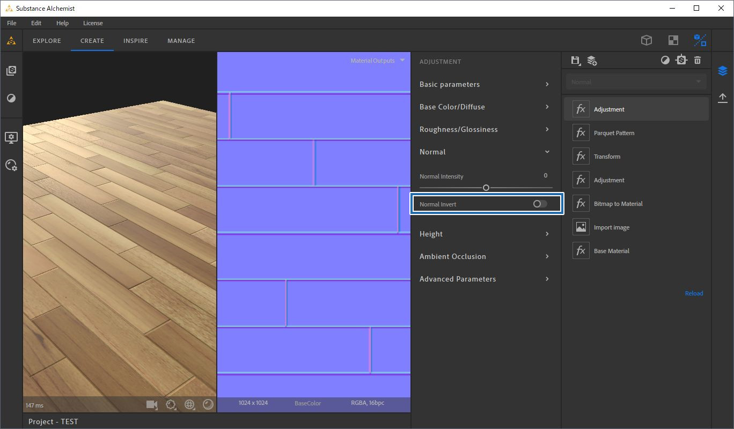Expand the Roughness/Glossiness section
The image size is (734, 429).
click(x=485, y=129)
